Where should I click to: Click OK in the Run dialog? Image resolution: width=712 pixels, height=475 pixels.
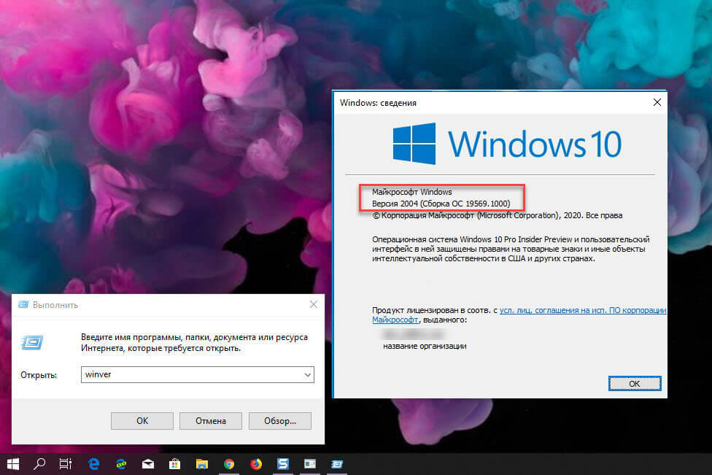coord(142,421)
